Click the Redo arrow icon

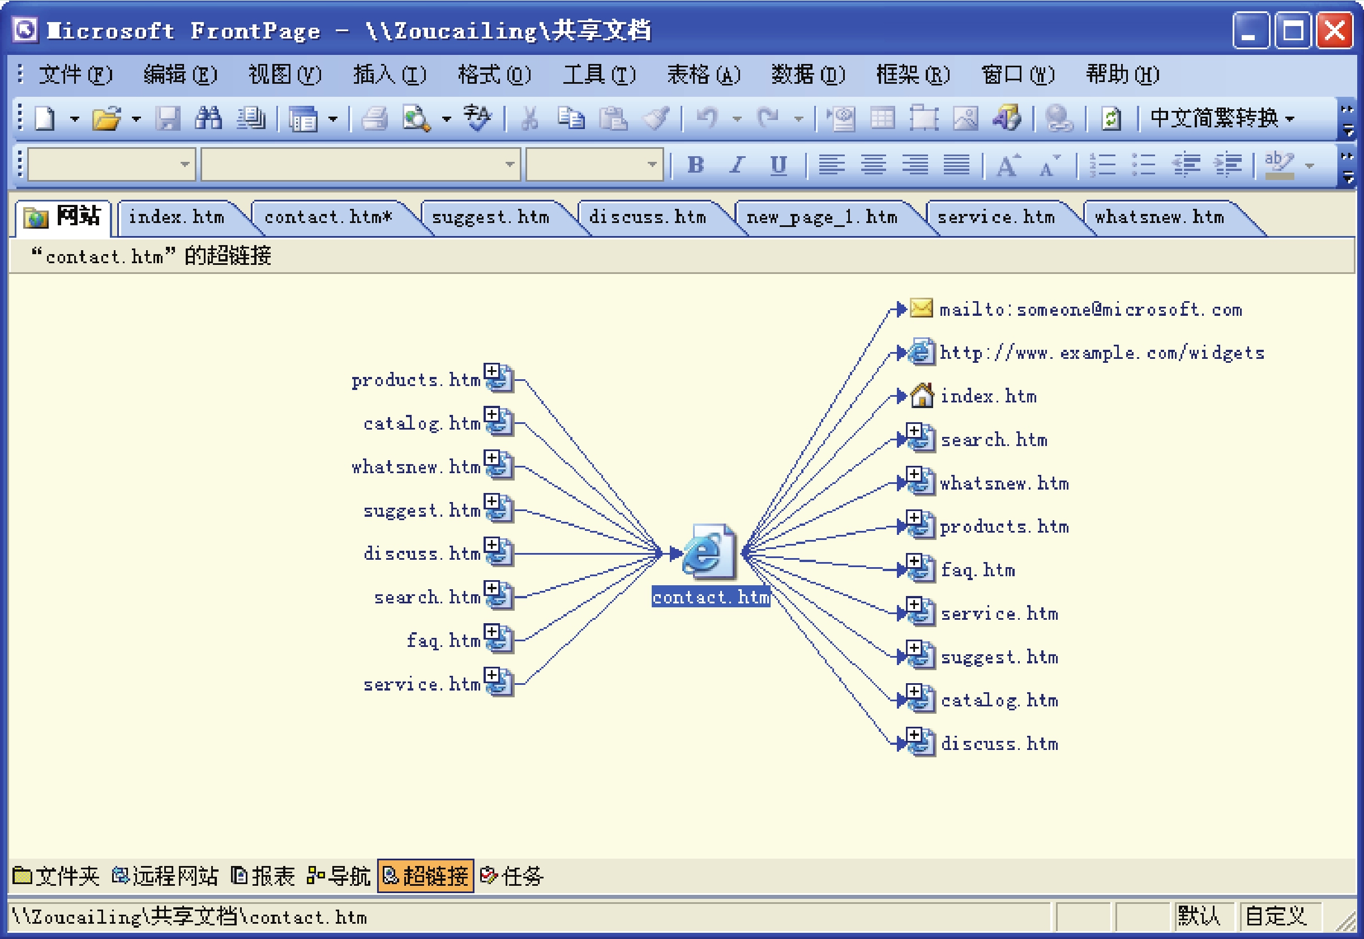point(768,119)
